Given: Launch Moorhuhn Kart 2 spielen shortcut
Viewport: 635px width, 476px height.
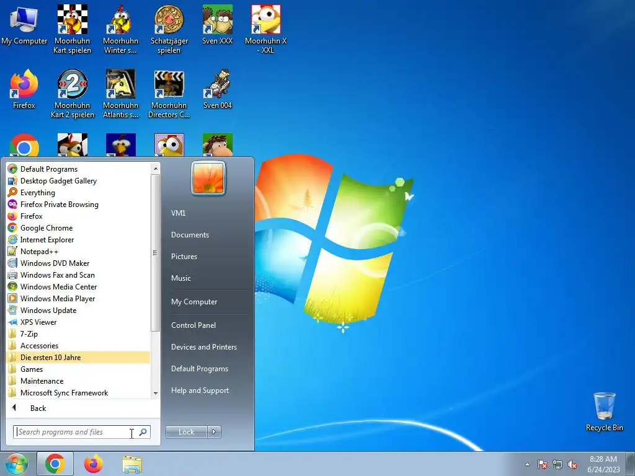Looking at the screenshot, I should click(72, 94).
